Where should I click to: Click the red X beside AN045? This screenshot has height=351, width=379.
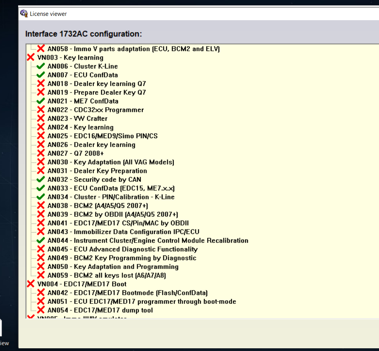(x=41, y=249)
